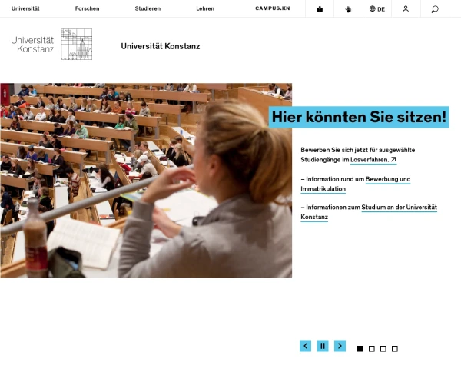Open the sign language hand icon
This screenshot has height=369, width=461.
pos(348,9)
